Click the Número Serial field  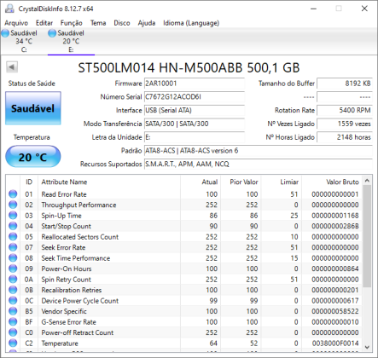click(x=195, y=97)
